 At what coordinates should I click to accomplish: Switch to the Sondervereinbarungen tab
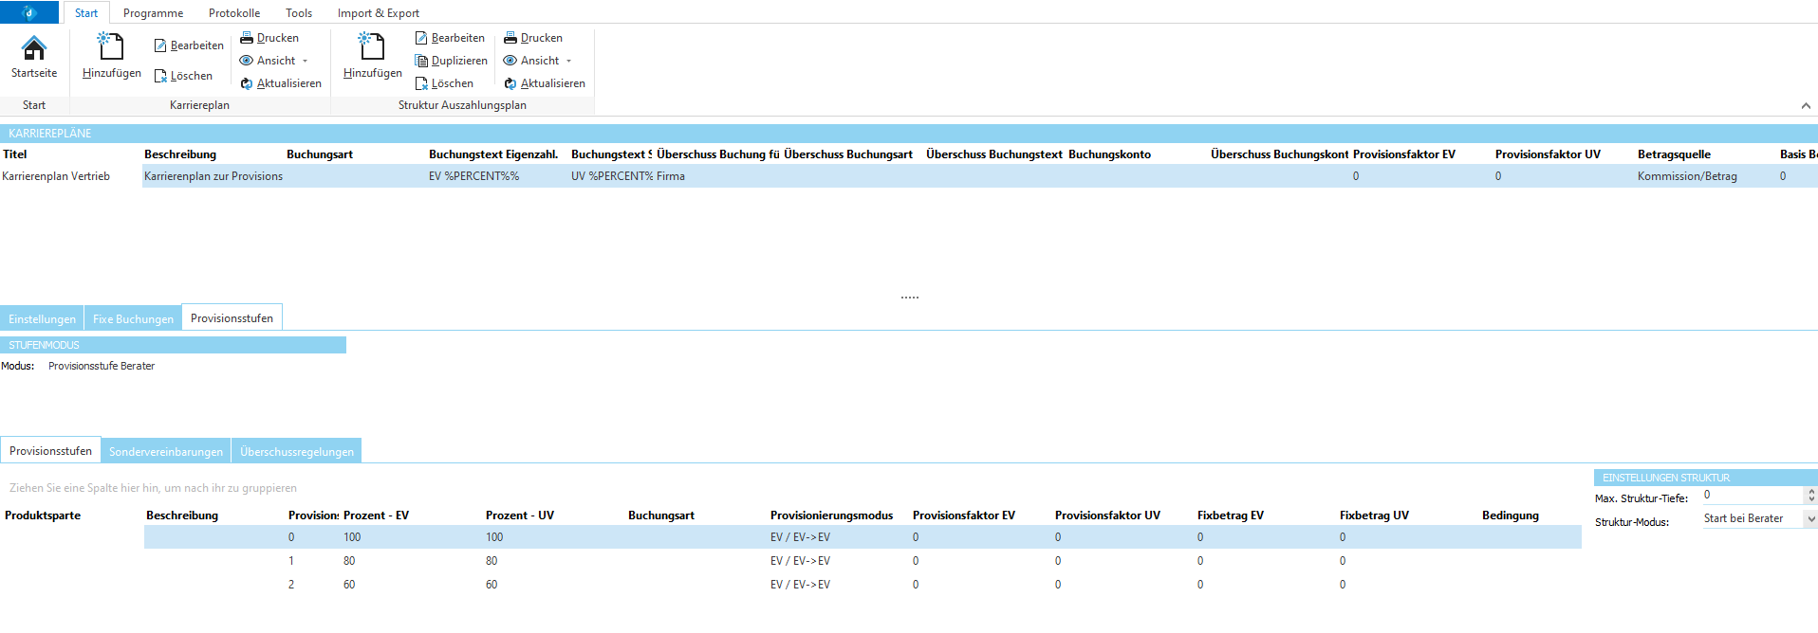pos(166,452)
